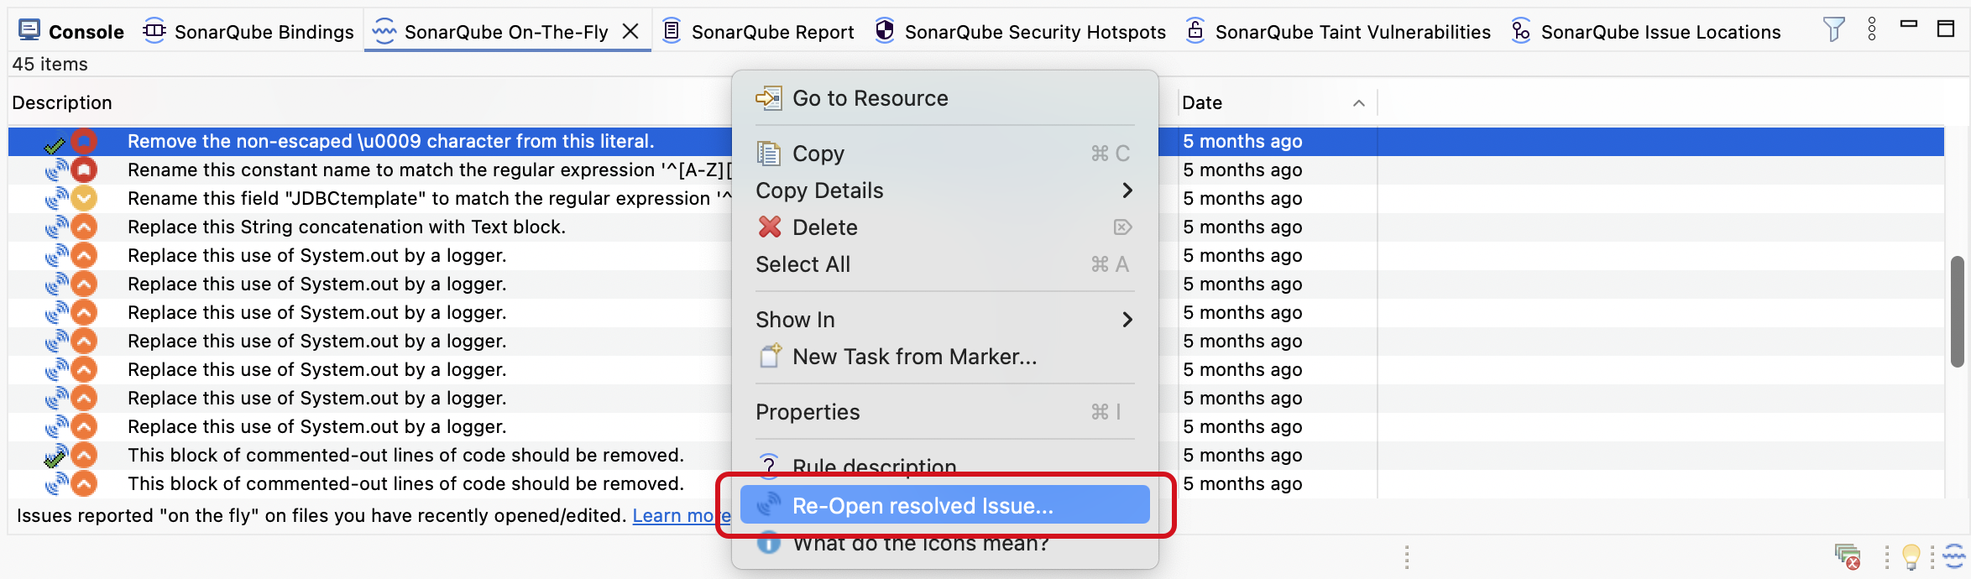Screen dimensions: 1971x579
Task: Open Properties from the context menu
Action: (x=945, y=412)
